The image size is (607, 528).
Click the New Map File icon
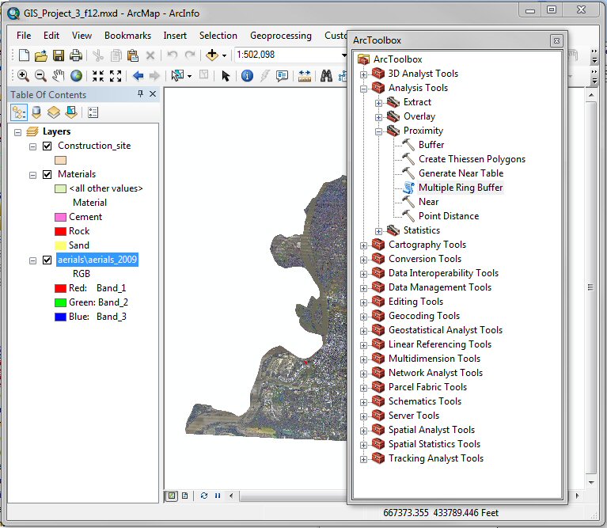point(24,55)
